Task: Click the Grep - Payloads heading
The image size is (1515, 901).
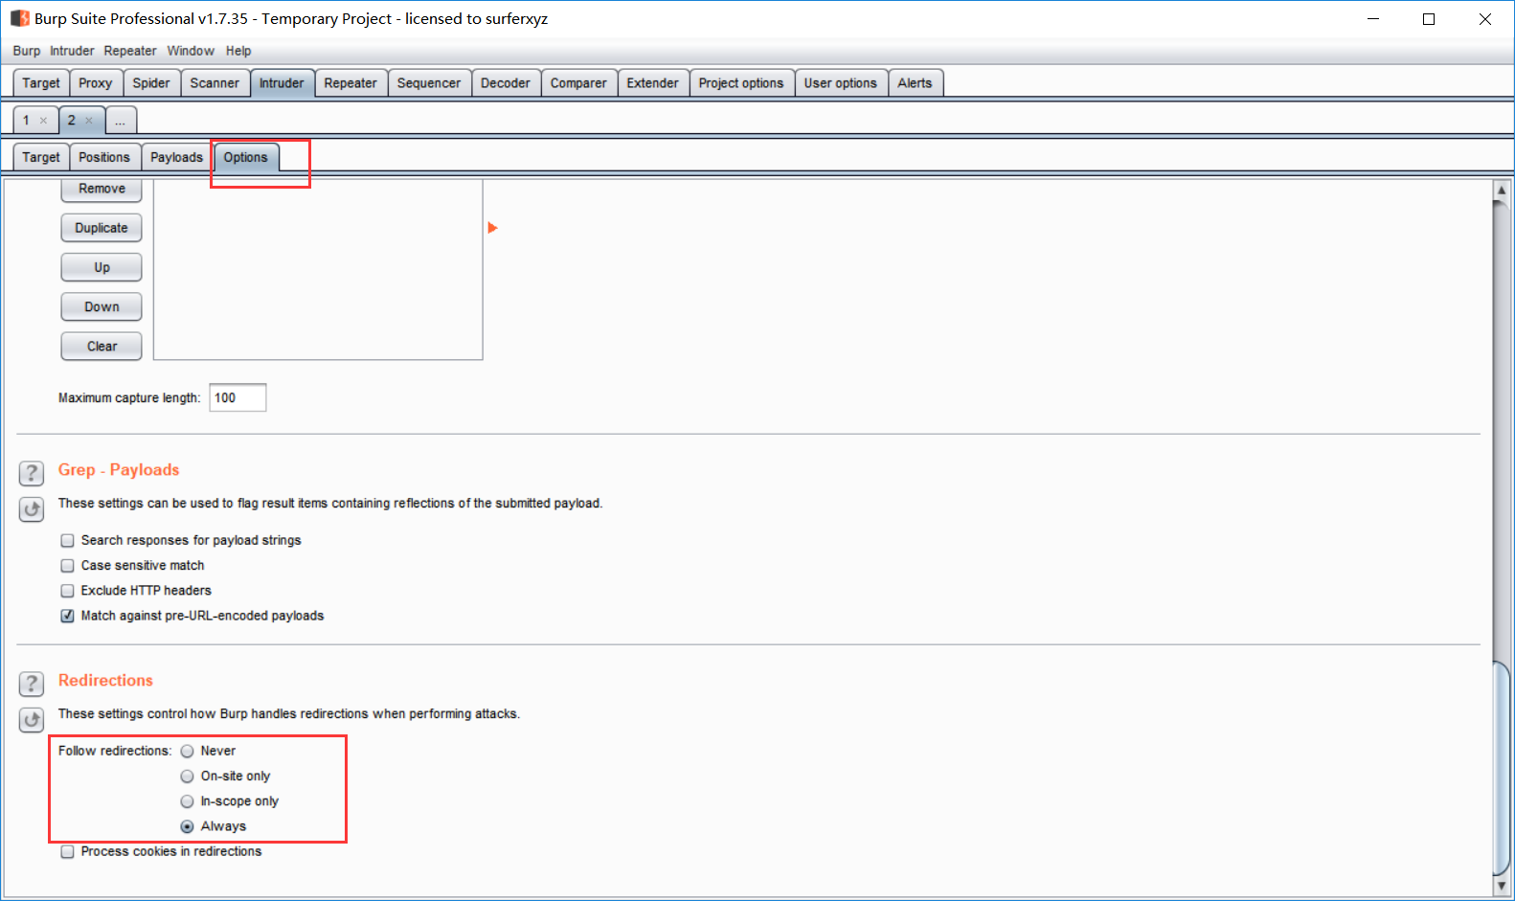Action: tap(119, 470)
